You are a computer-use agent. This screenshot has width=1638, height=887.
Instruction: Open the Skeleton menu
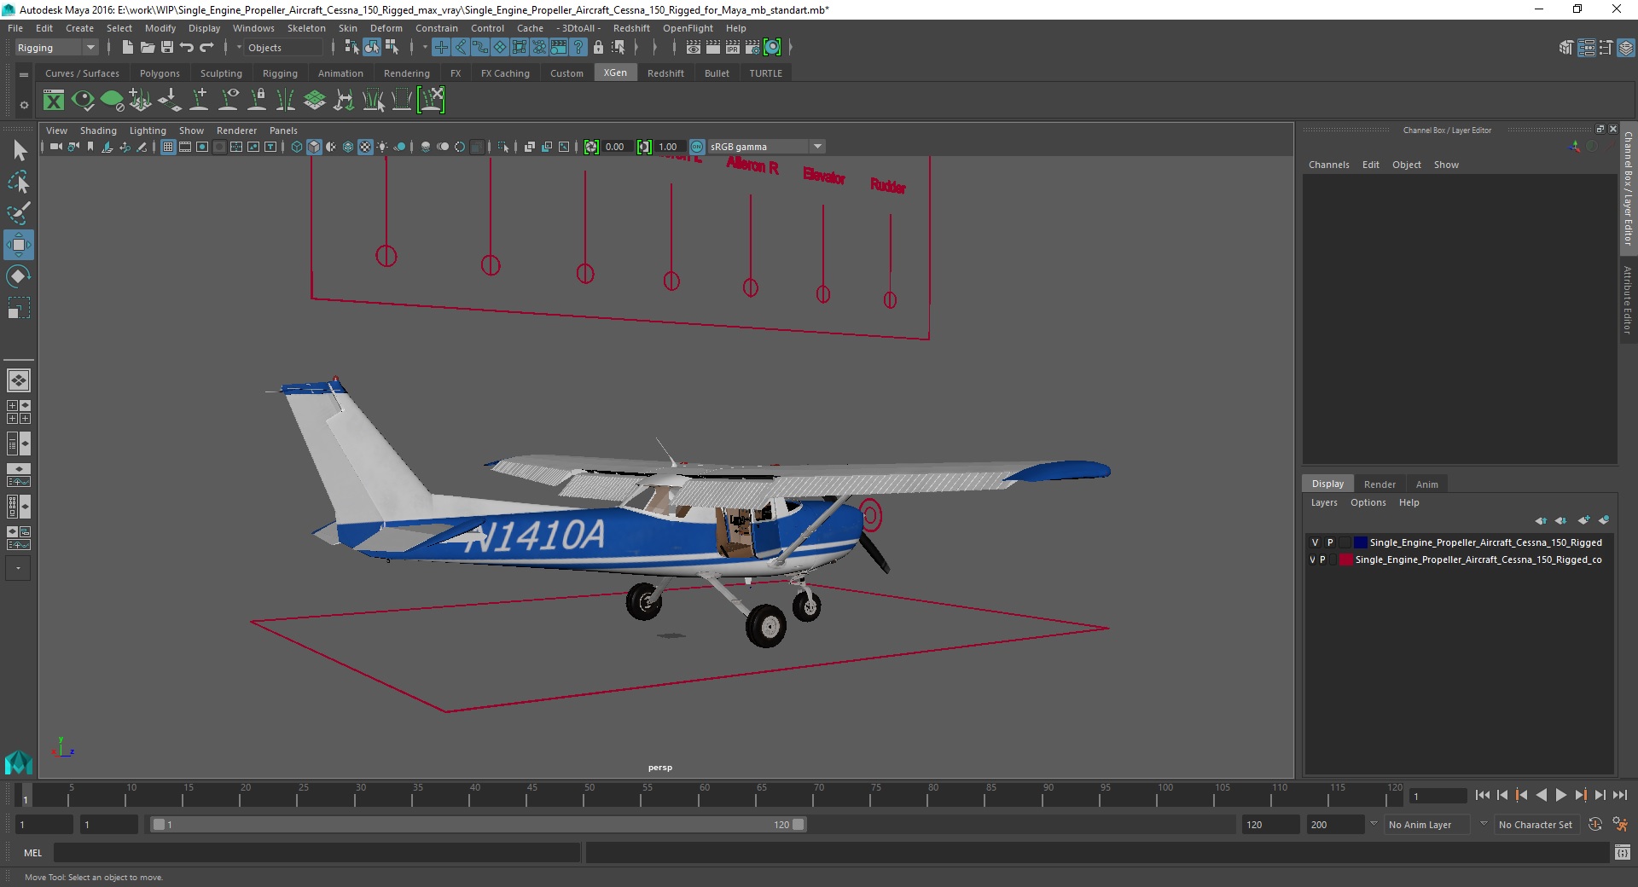coord(306,28)
